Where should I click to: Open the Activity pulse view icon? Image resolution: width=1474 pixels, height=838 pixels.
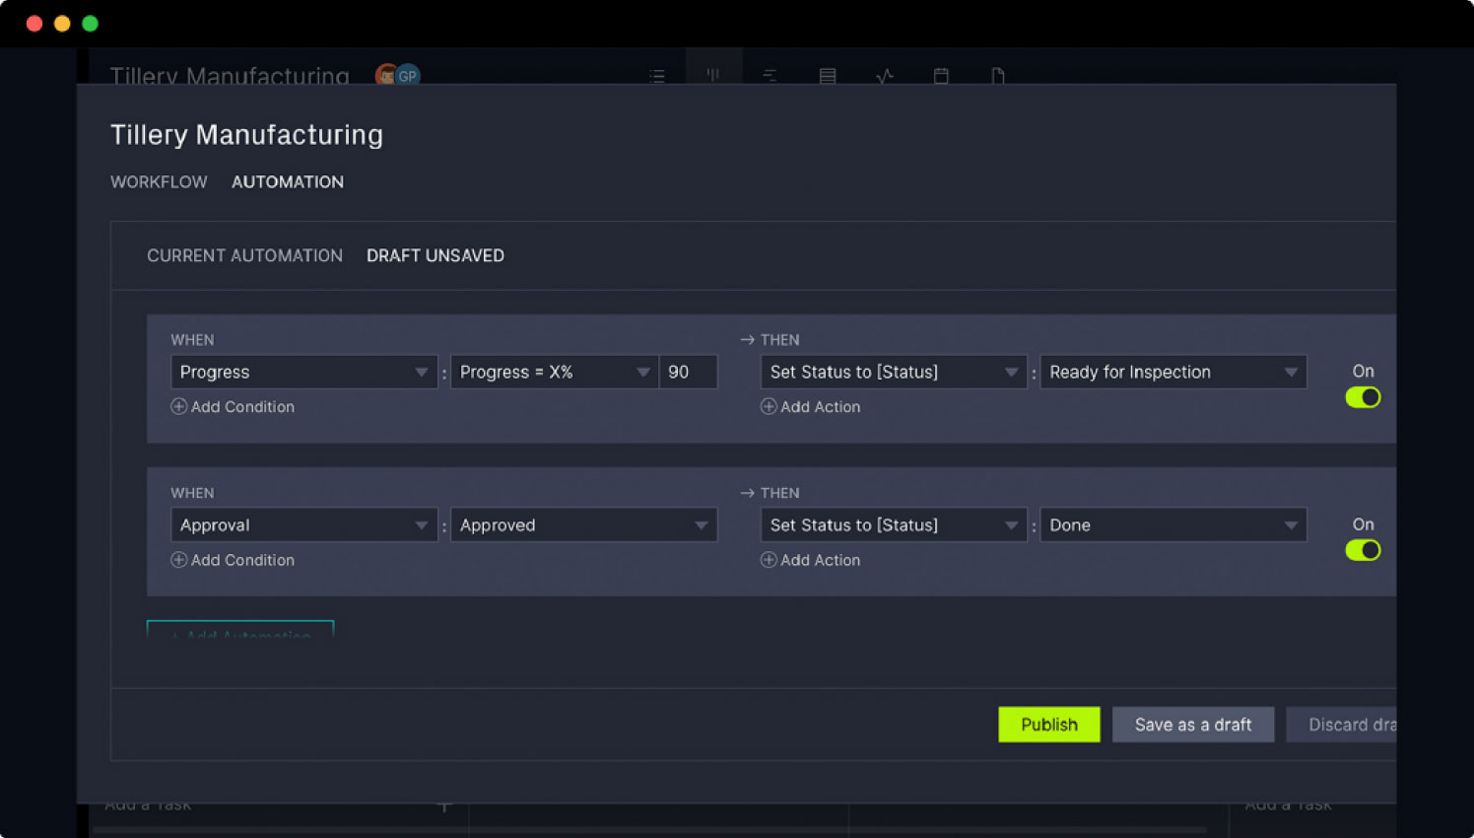[x=885, y=76]
